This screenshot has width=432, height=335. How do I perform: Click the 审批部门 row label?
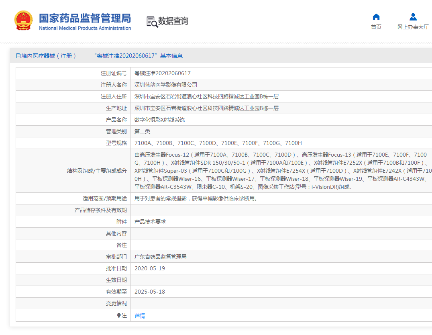coord(116,257)
